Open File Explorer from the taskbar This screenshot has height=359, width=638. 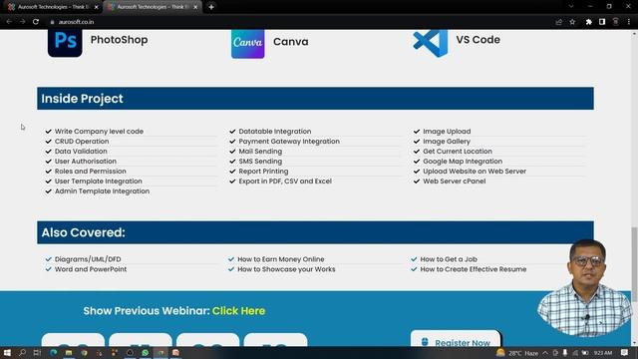click(69, 352)
